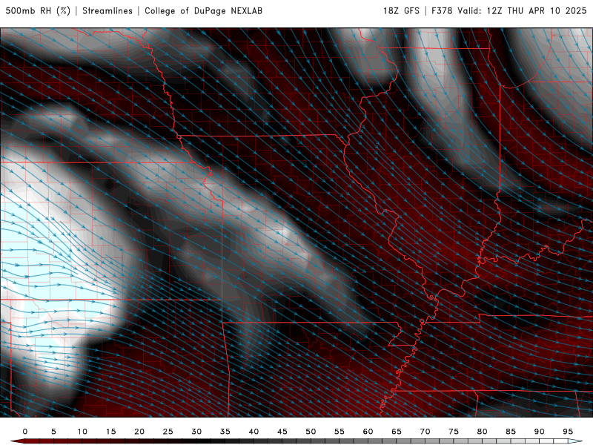Click the 65 label on the legend
The width and height of the screenshot is (593, 445).
pyautogui.click(x=397, y=432)
